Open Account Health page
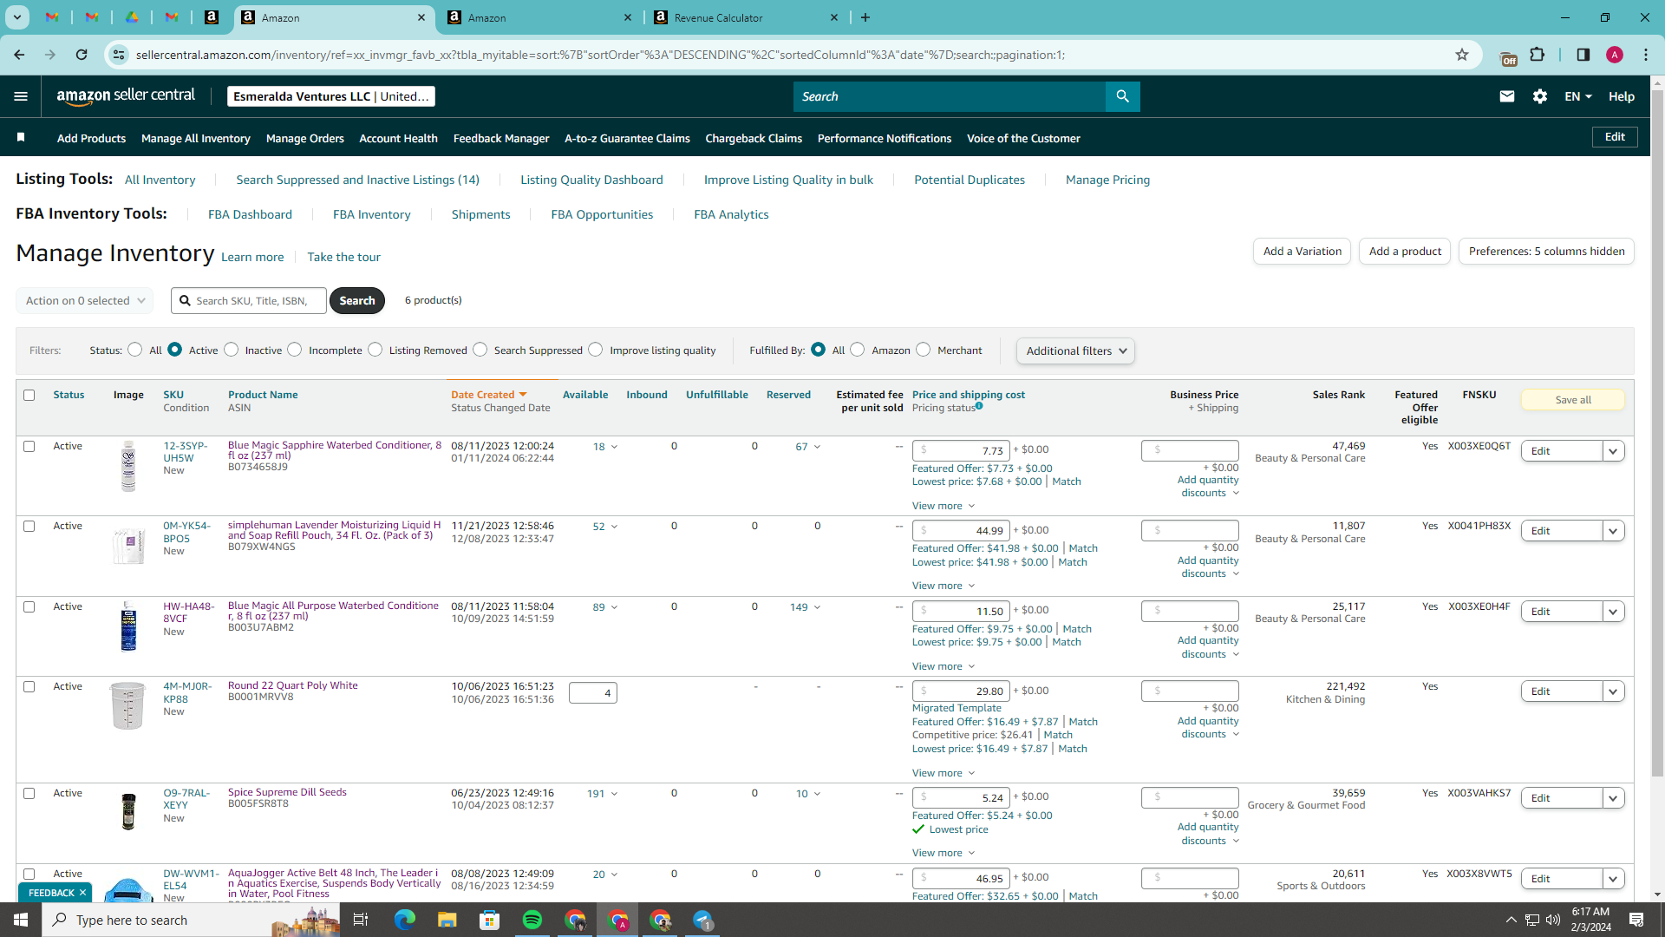This screenshot has width=1665, height=937. [398, 138]
